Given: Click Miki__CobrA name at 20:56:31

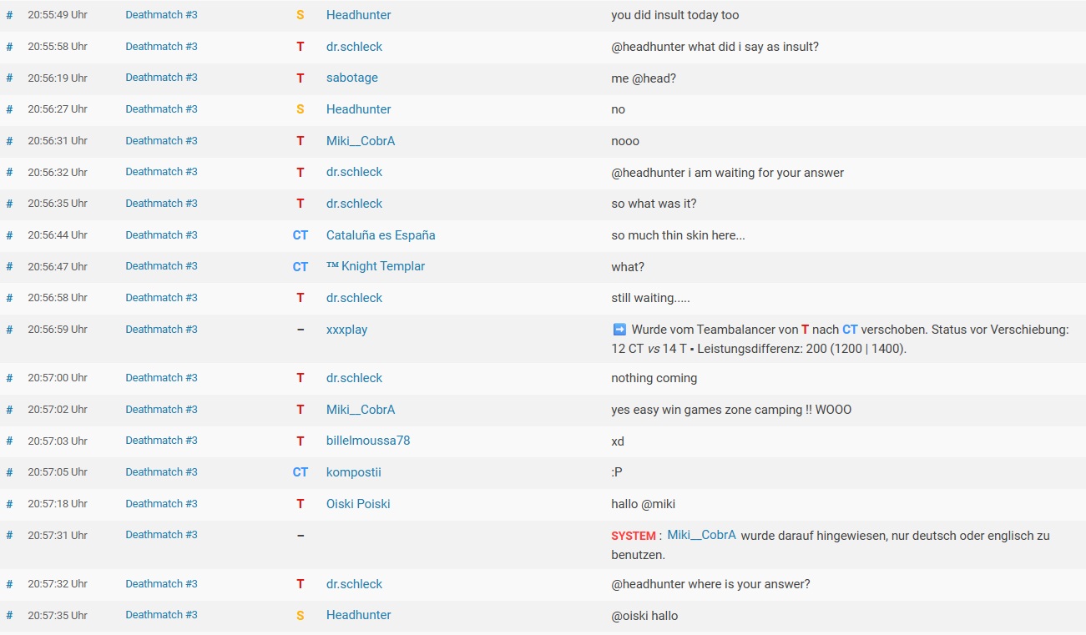Looking at the screenshot, I should pyautogui.click(x=361, y=141).
